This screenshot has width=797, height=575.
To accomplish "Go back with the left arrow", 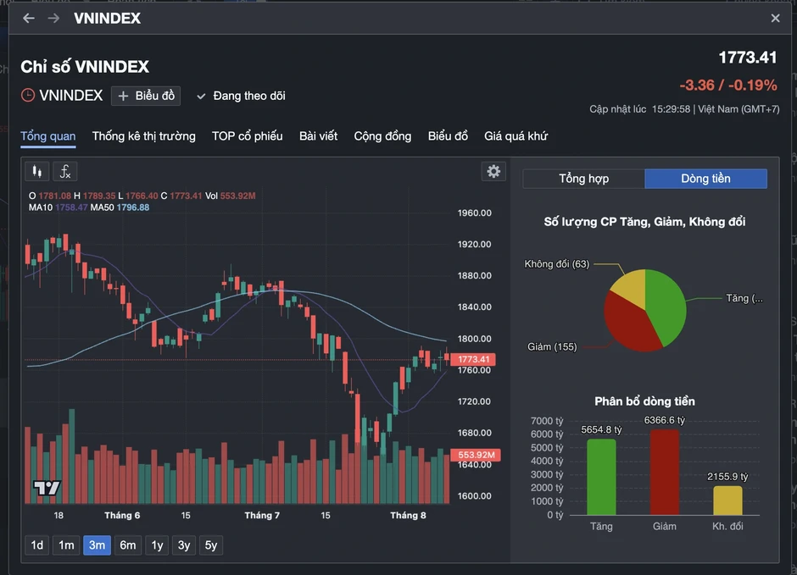I will click(29, 19).
